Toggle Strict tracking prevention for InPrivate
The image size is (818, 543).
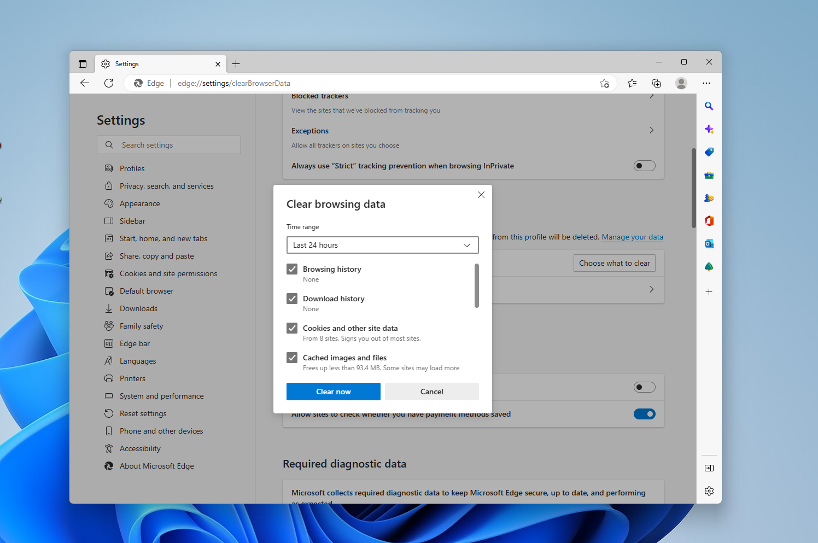tap(644, 165)
